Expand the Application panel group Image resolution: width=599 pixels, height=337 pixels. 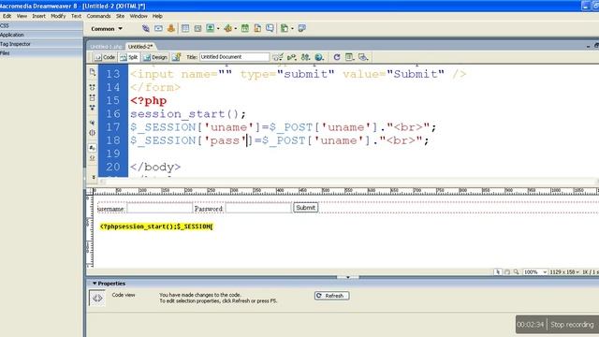pos(41,35)
